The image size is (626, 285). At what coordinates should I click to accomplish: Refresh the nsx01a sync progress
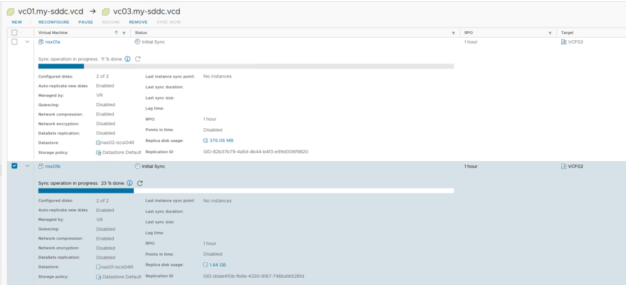pos(138,59)
